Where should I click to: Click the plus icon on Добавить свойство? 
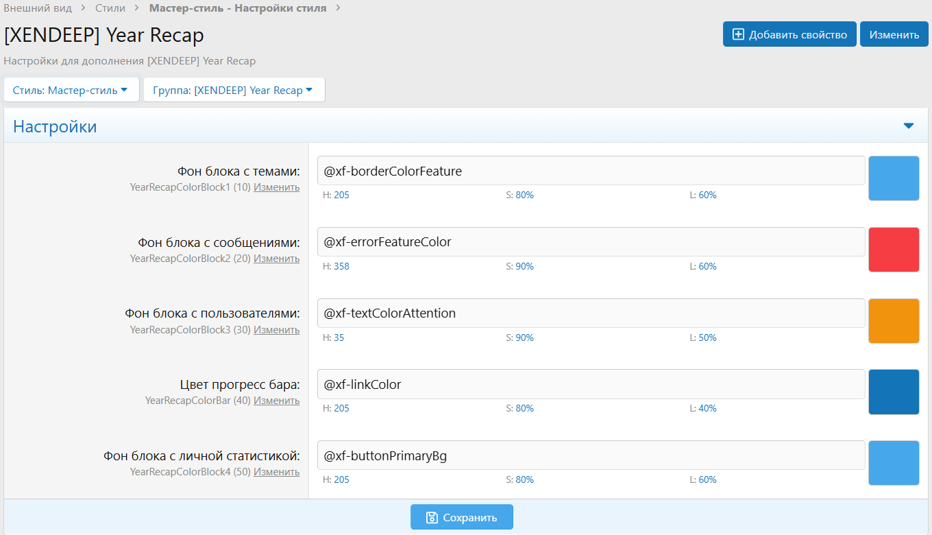pos(738,34)
